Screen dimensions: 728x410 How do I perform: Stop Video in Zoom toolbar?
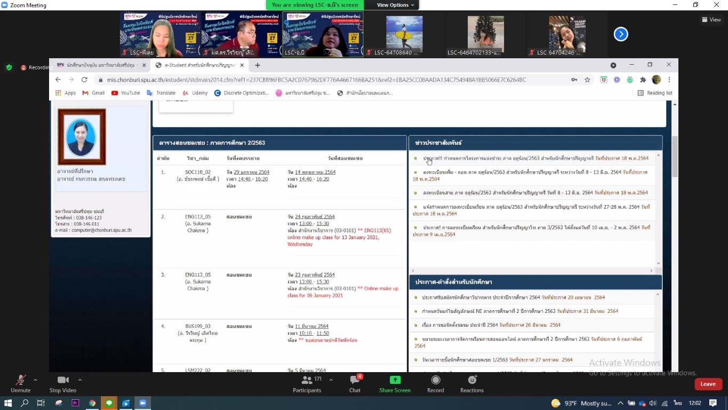click(x=63, y=383)
